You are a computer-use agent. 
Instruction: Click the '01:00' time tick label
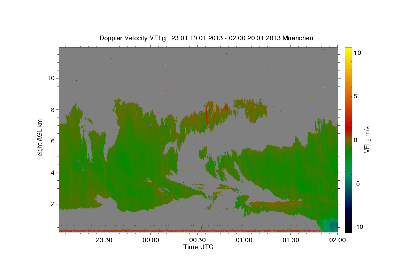pos(244,240)
